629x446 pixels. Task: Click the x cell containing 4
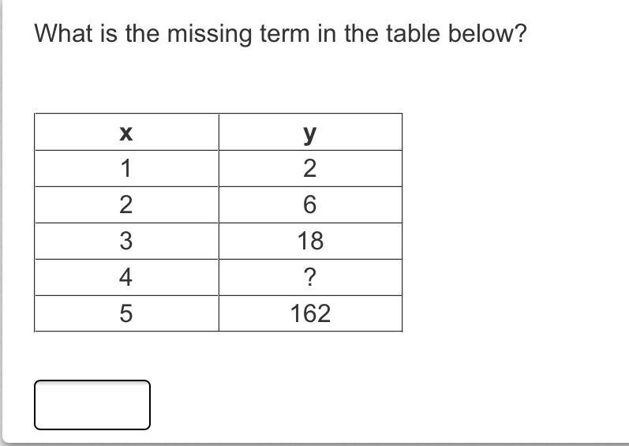click(126, 277)
